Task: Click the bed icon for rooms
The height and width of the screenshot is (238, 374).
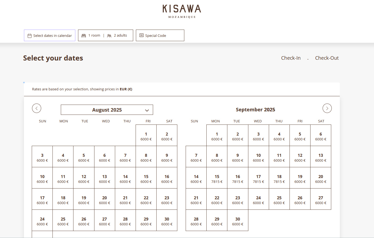Action: tap(84, 35)
